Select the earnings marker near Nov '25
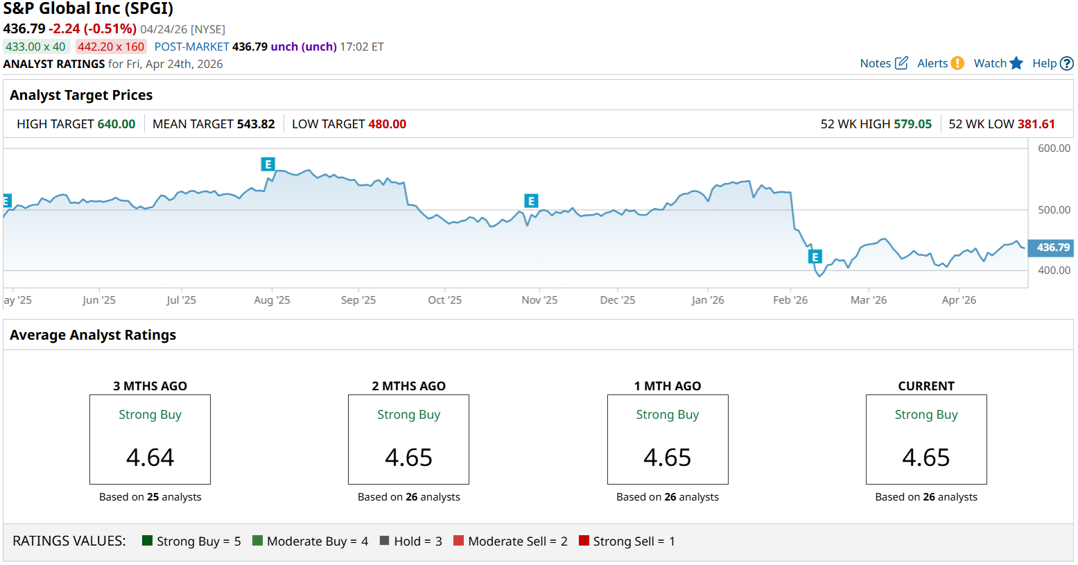Image resolution: width=1078 pixels, height=565 pixels. [x=531, y=201]
